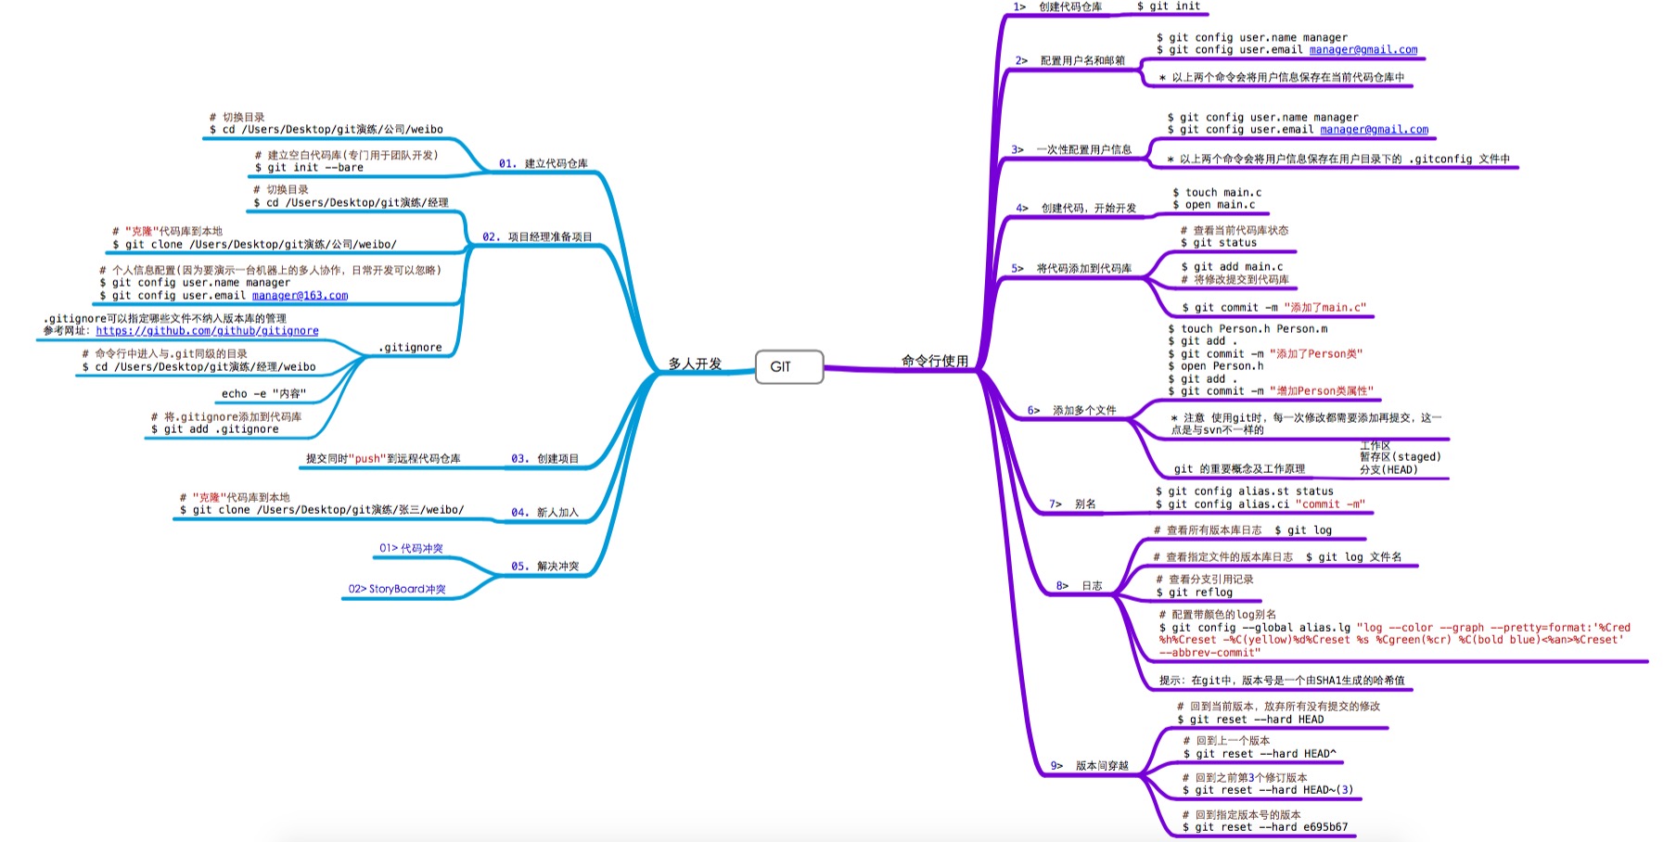The height and width of the screenshot is (842, 1676).
Task: Select the 提交同时"push"到远程代码仓库 node
Action: 383,458
